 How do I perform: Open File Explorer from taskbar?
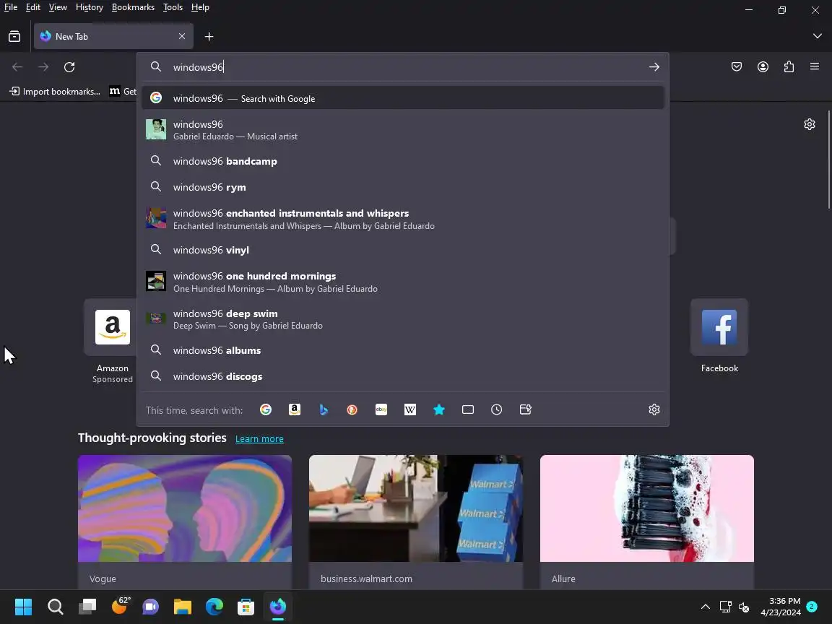pyautogui.click(x=183, y=607)
